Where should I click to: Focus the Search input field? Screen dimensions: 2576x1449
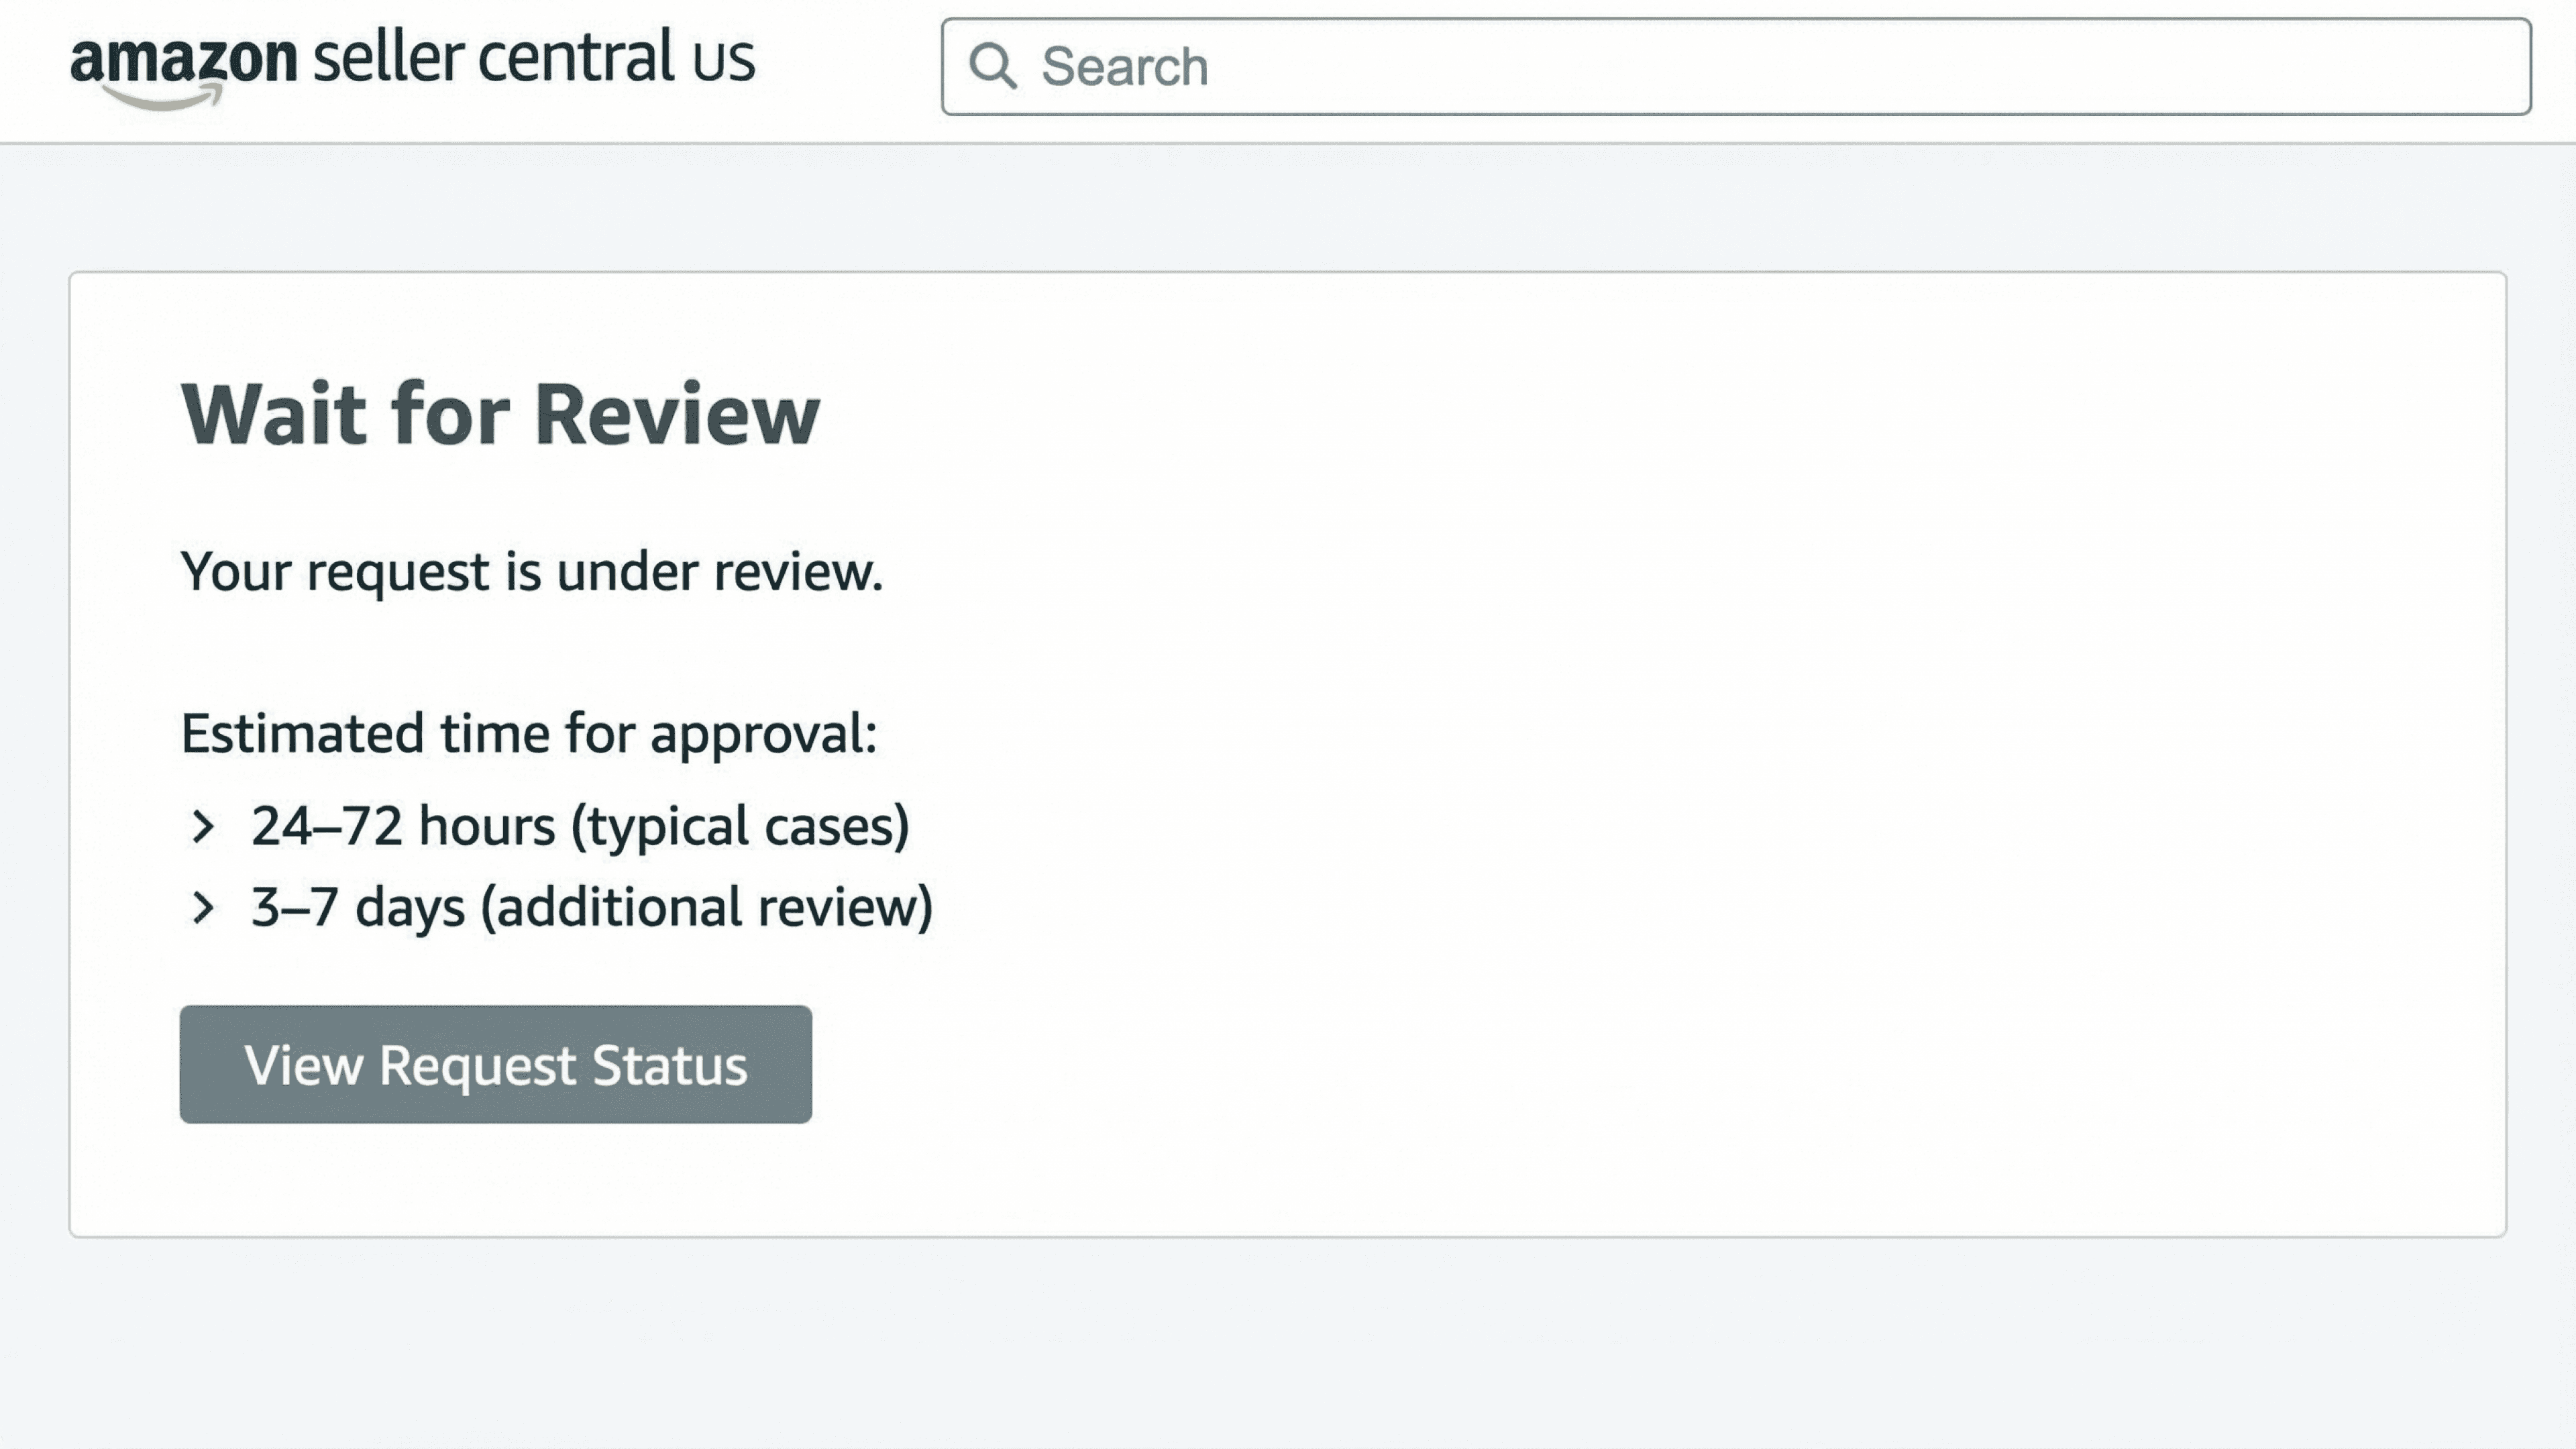(x=1736, y=66)
